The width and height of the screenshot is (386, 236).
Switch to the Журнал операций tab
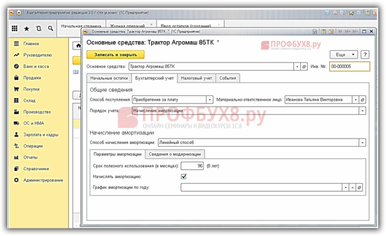tap(127, 26)
